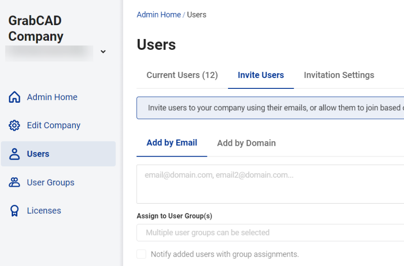Switch to the Current Users (12) tab

(182, 75)
